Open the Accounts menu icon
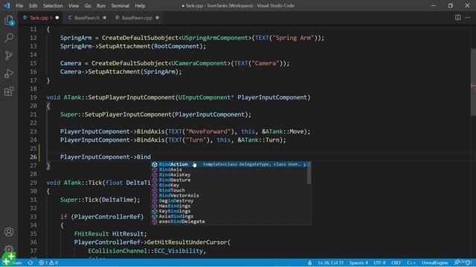Screen dimensions: 476x267 [x=9, y=232]
